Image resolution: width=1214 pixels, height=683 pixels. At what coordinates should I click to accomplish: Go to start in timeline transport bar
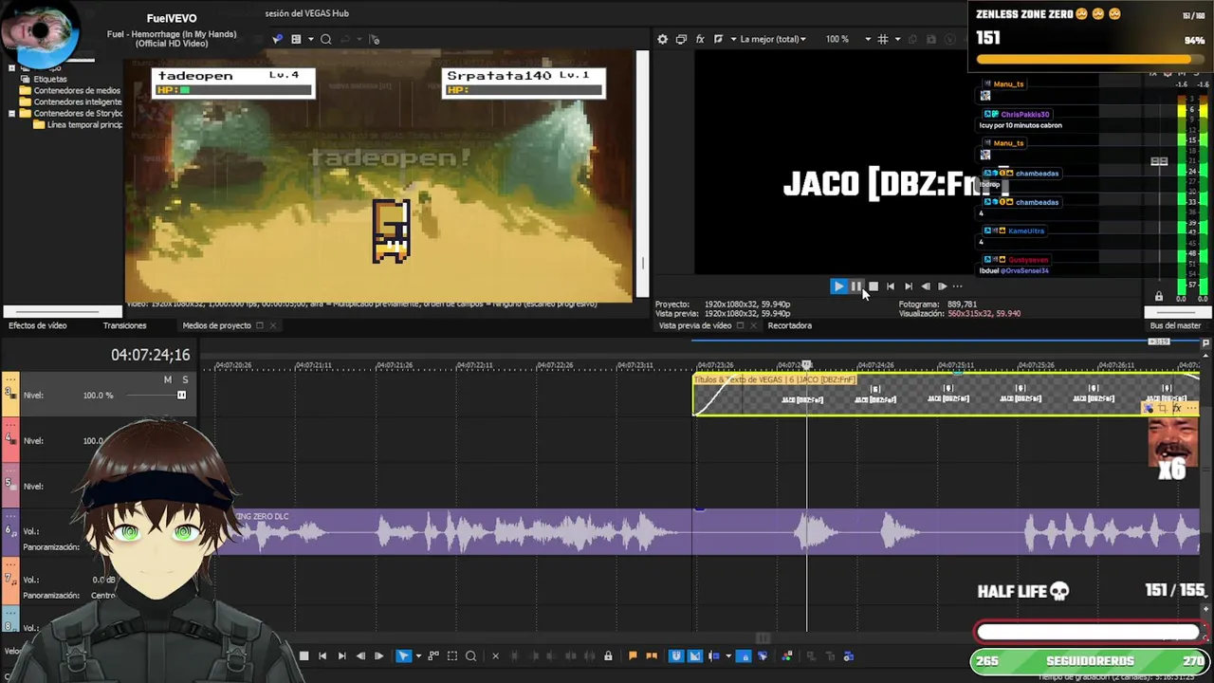[322, 655]
